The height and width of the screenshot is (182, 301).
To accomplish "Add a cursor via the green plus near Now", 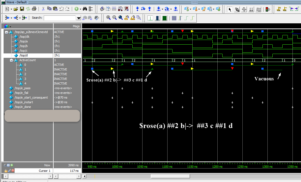I will click(11, 165).
